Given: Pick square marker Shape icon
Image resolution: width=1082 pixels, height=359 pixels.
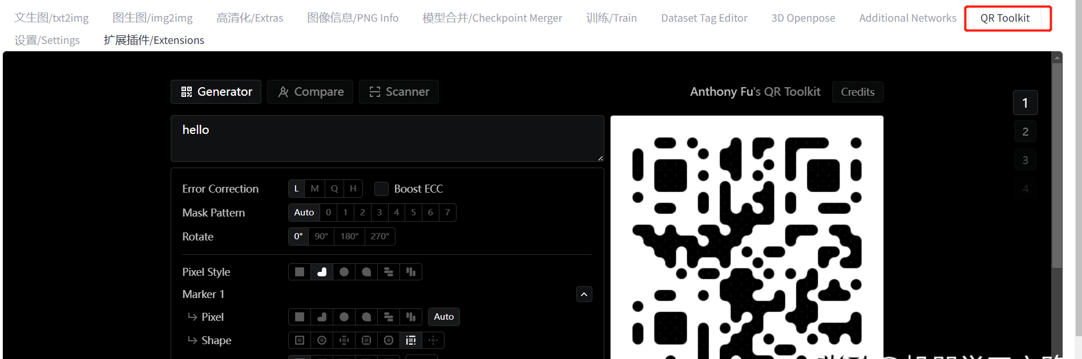Looking at the screenshot, I should (x=300, y=340).
